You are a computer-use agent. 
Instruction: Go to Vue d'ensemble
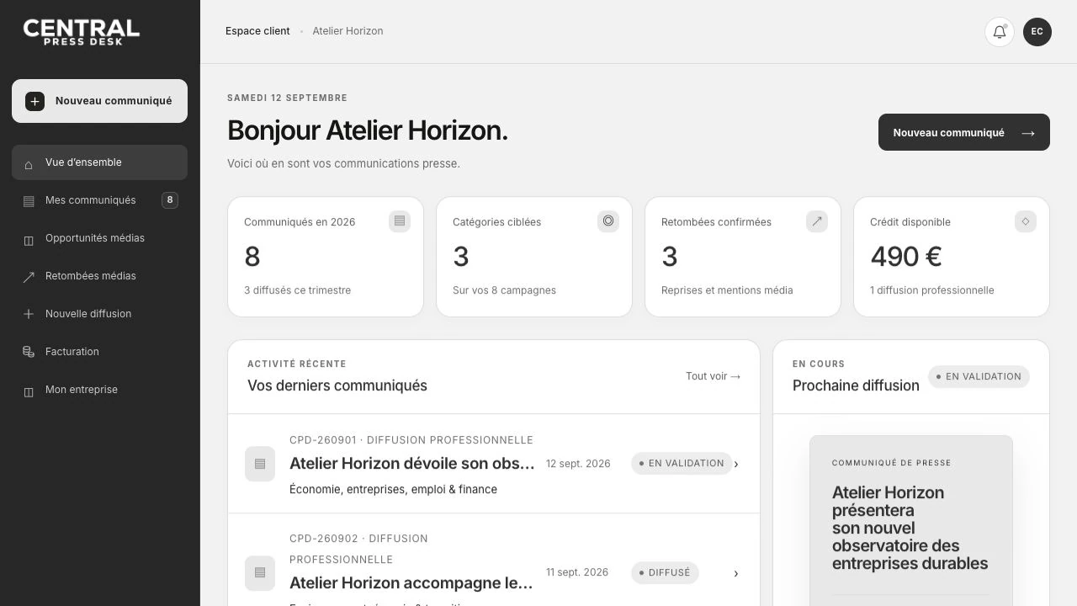(x=99, y=162)
